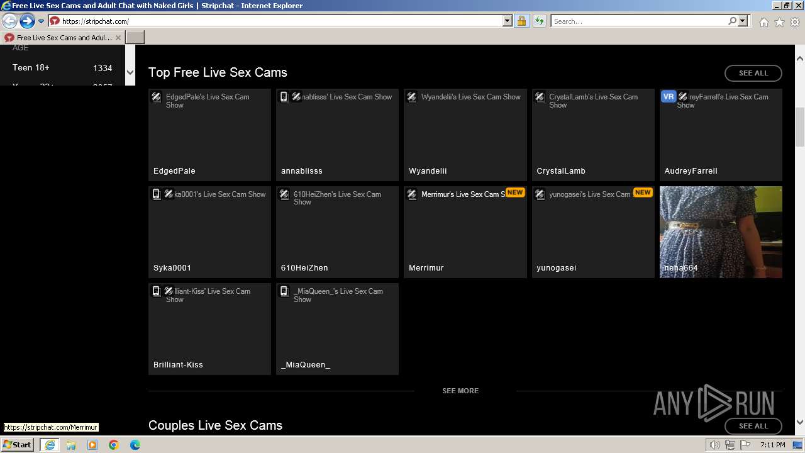
Task: Click the broken image icon on 610HeiZhen
Action: coord(284,194)
